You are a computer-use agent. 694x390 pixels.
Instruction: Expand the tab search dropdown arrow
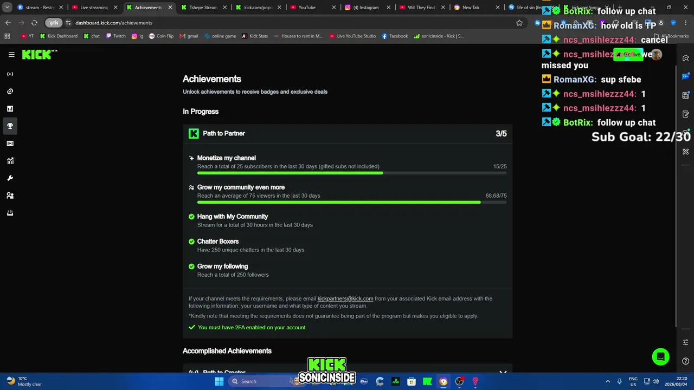click(x=7, y=8)
